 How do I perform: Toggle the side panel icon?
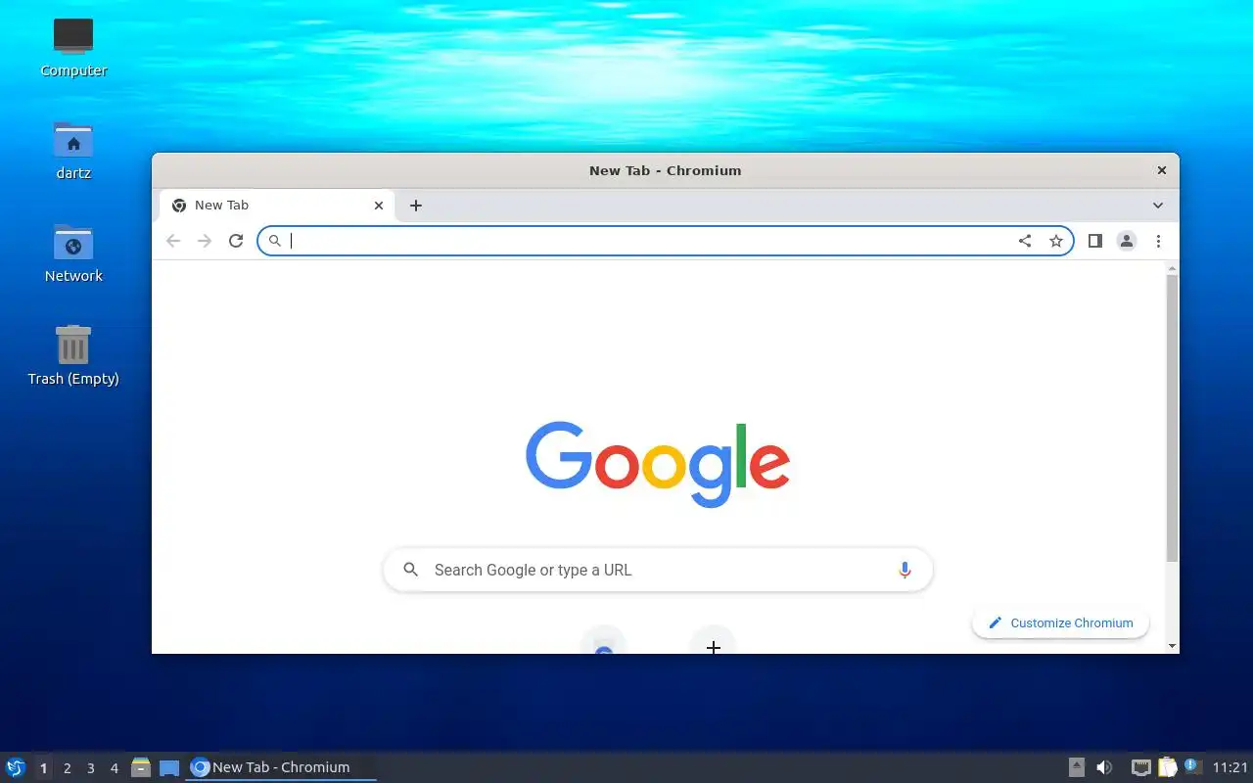tap(1095, 241)
